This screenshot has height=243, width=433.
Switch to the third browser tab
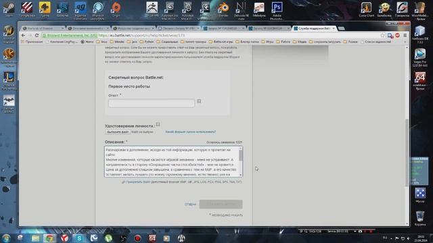(x=134, y=28)
